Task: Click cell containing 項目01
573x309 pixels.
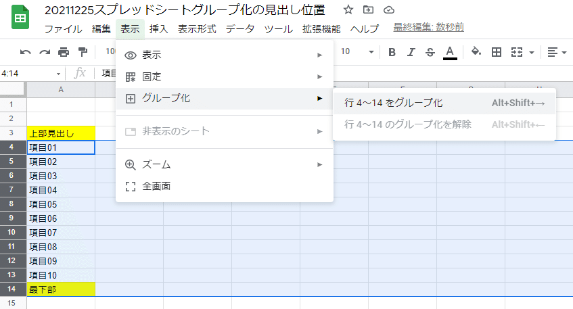Action: (x=61, y=147)
